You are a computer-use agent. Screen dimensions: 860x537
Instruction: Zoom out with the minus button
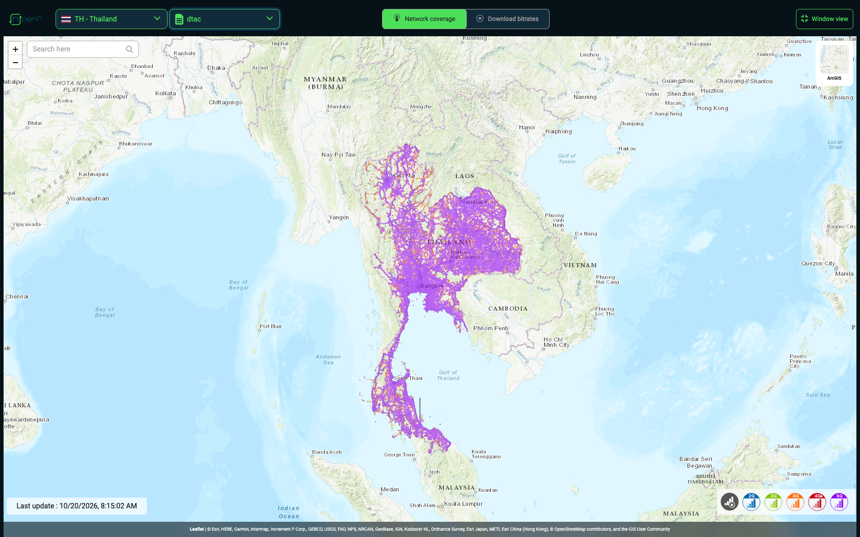pyautogui.click(x=15, y=63)
